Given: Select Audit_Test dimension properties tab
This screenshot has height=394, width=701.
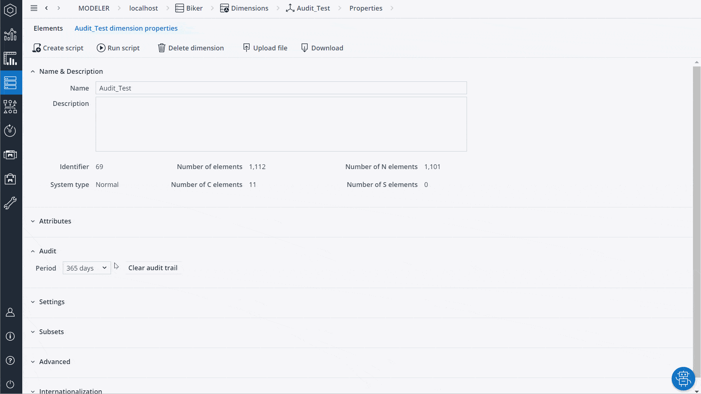Looking at the screenshot, I should point(126,28).
